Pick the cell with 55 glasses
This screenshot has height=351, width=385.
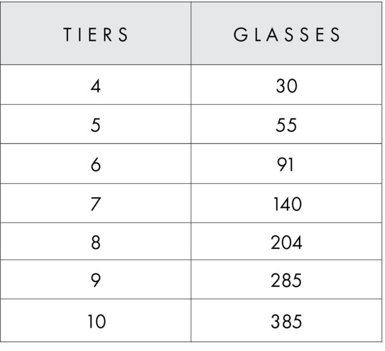click(x=287, y=125)
